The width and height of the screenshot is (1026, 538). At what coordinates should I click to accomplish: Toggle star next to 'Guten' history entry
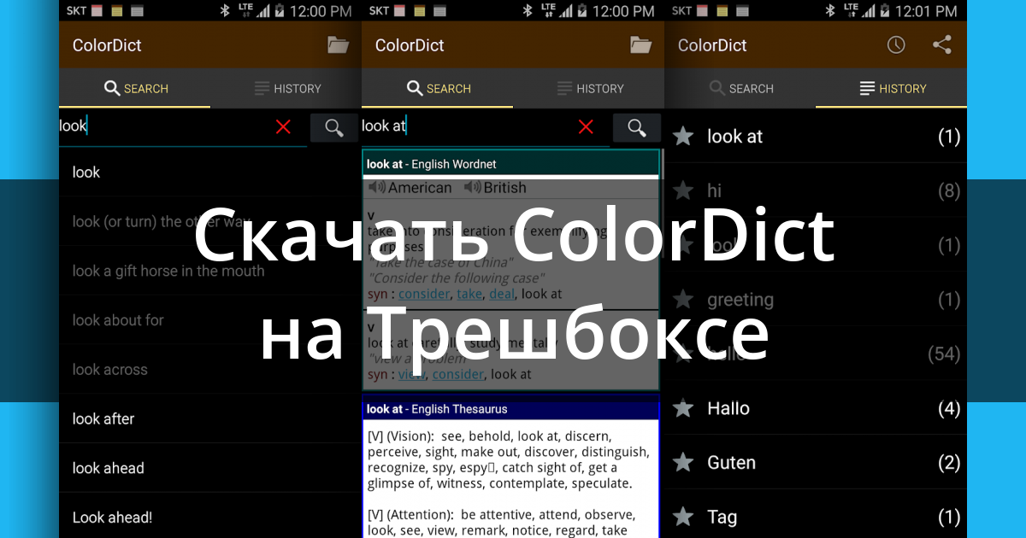683,463
